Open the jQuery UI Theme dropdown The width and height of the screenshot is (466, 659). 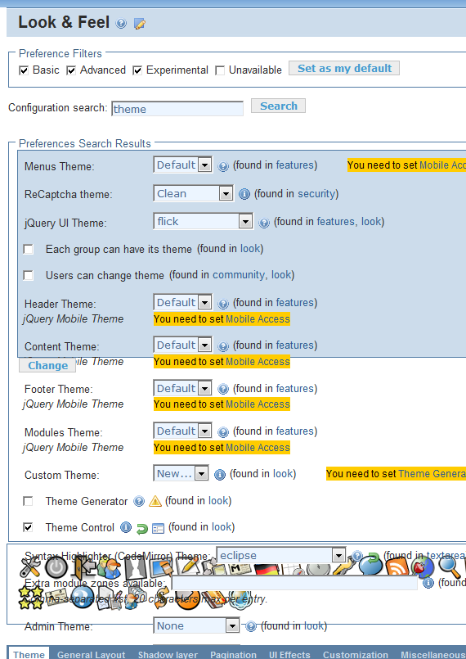point(204,221)
